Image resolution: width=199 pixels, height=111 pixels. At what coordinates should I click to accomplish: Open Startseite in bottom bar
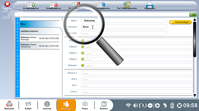click(x=9, y=105)
